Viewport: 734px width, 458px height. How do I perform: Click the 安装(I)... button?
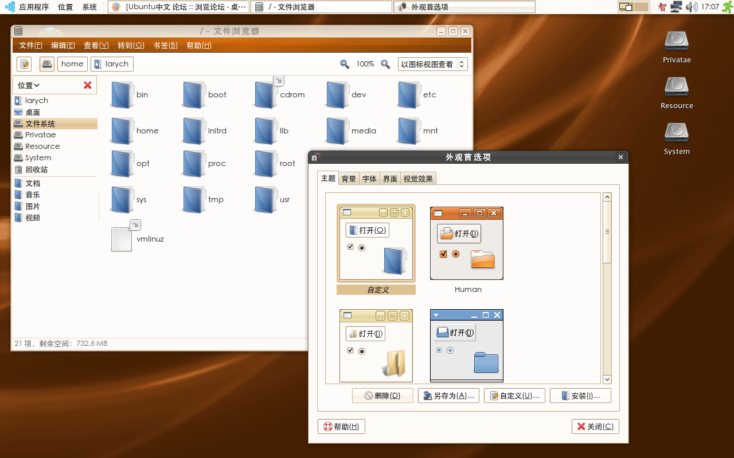(580, 396)
